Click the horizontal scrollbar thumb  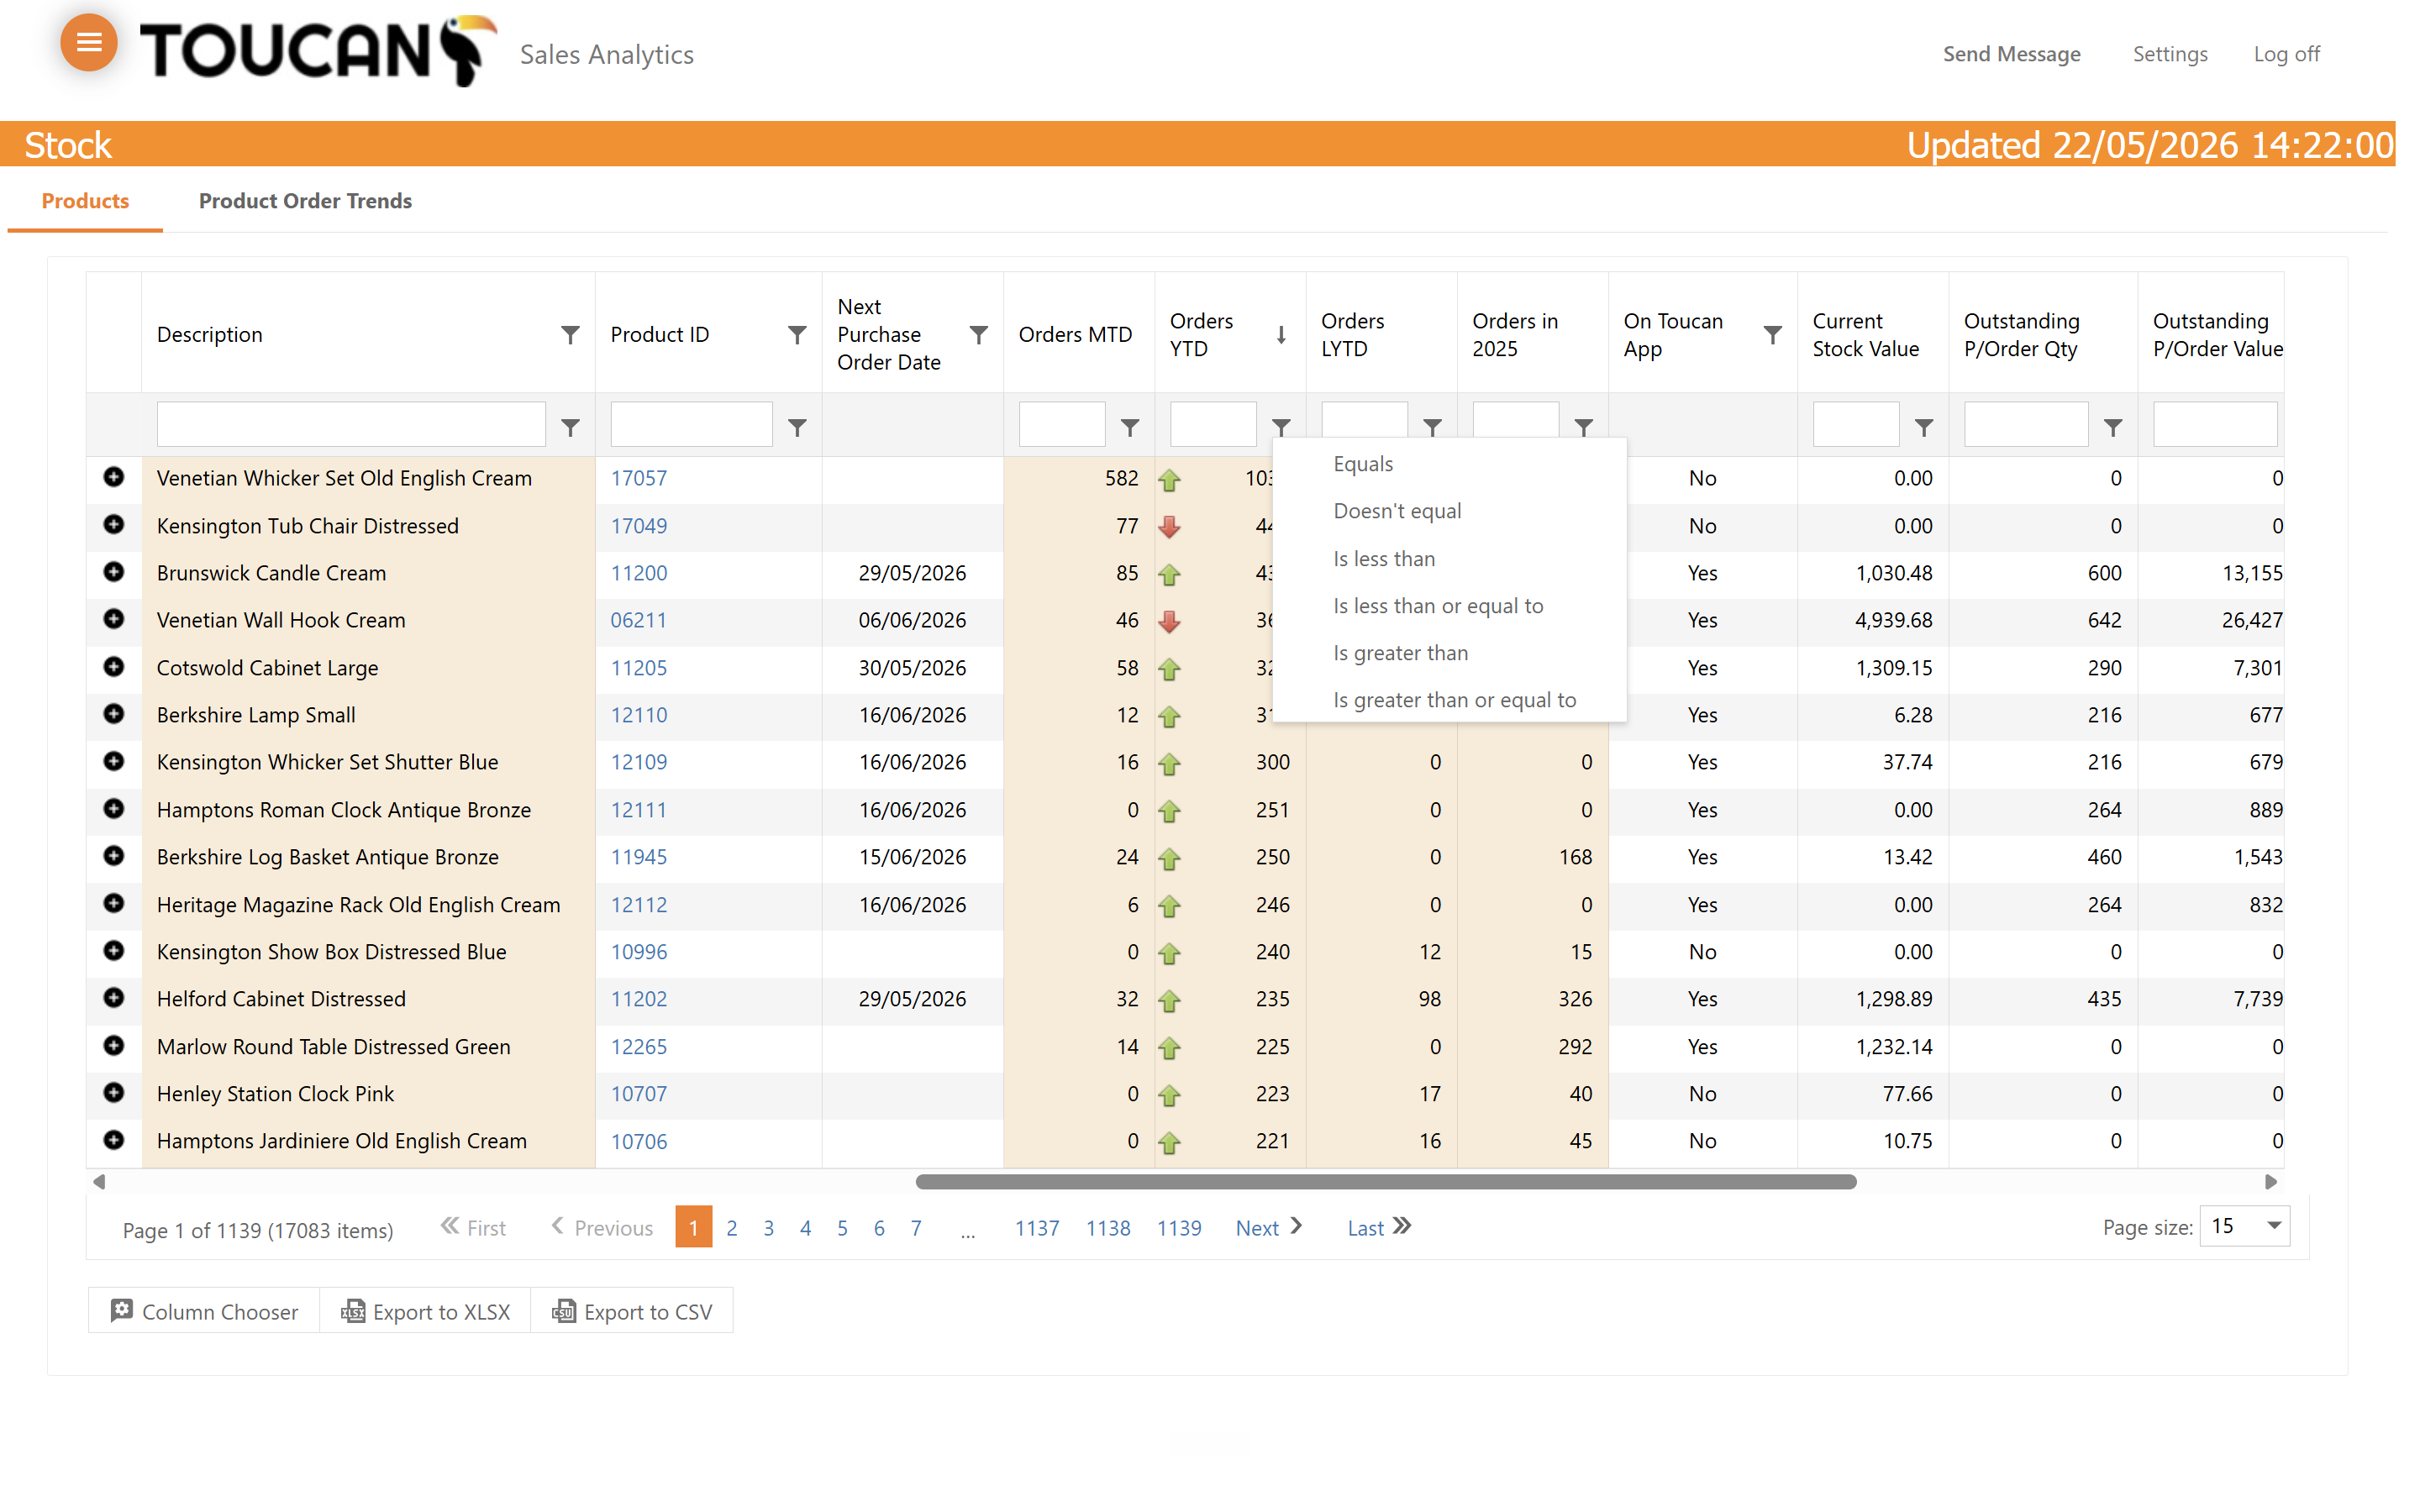click(x=1385, y=1182)
